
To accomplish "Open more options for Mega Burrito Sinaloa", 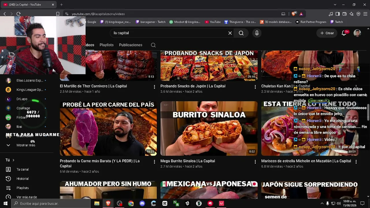I will coord(255,162).
